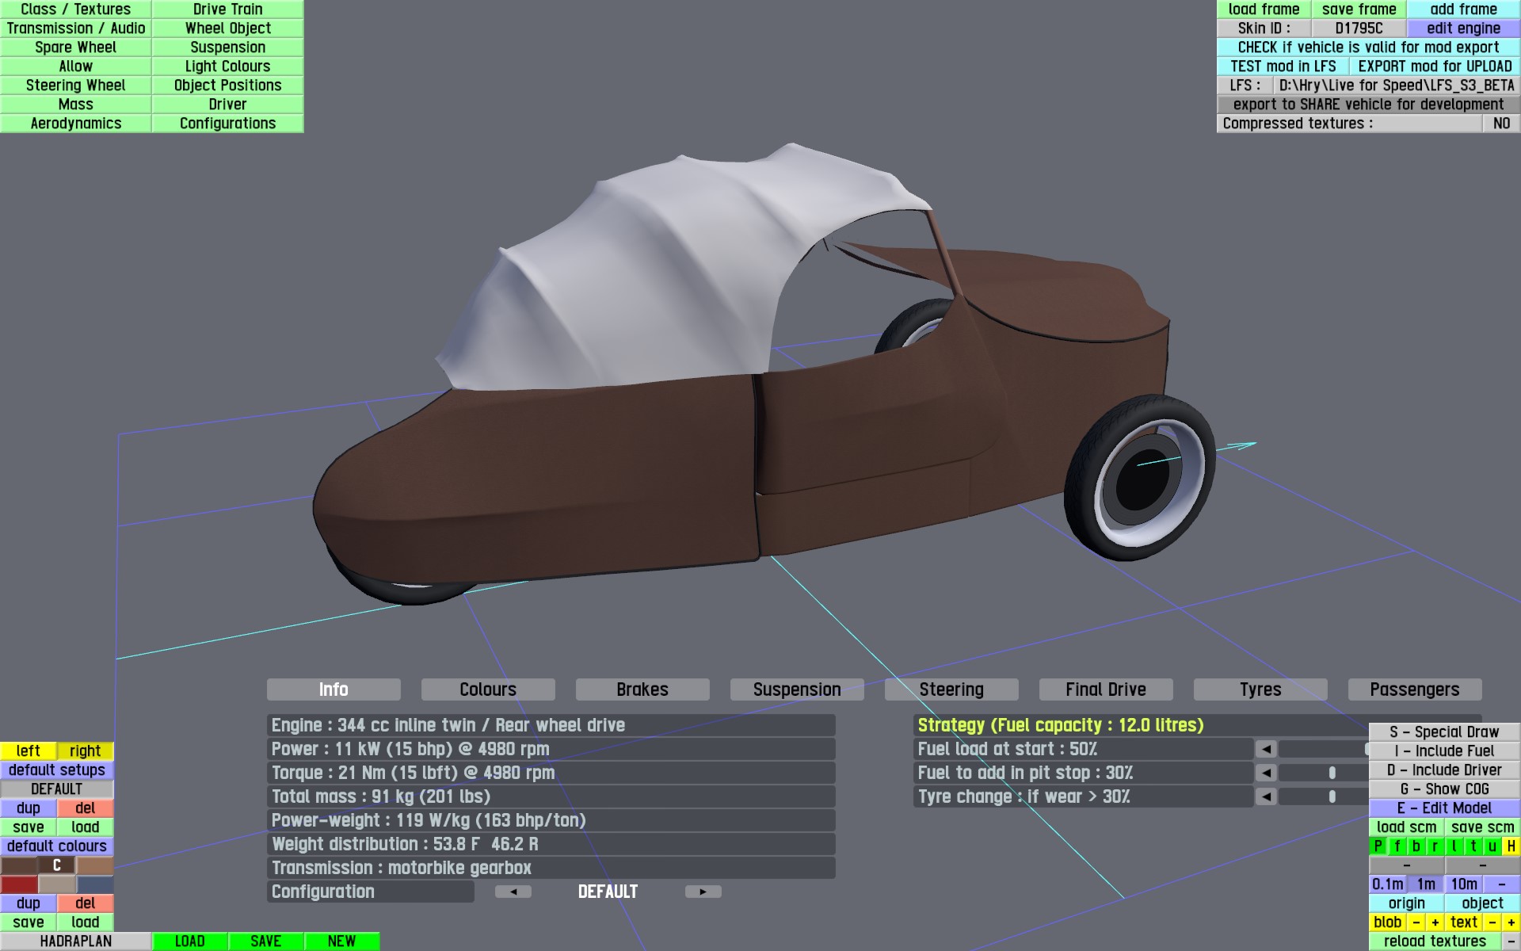The width and height of the screenshot is (1521, 951).
Task: Switch to the Tyres tab
Action: [1260, 689]
